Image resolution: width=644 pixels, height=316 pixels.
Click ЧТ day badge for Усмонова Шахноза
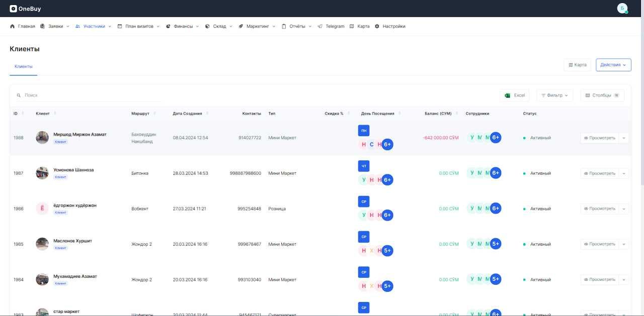pyautogui.click(x=364, y=165)
